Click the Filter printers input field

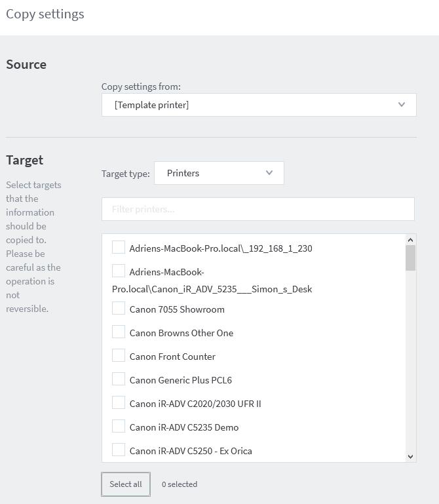[x=258, y=209]
